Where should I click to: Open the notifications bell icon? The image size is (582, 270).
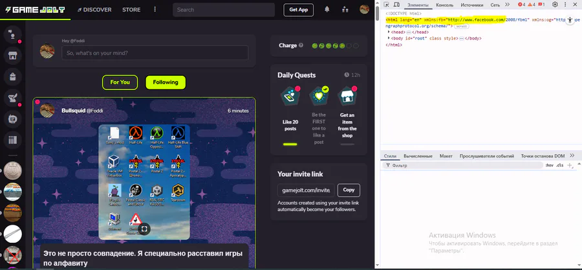click(327, 10)
